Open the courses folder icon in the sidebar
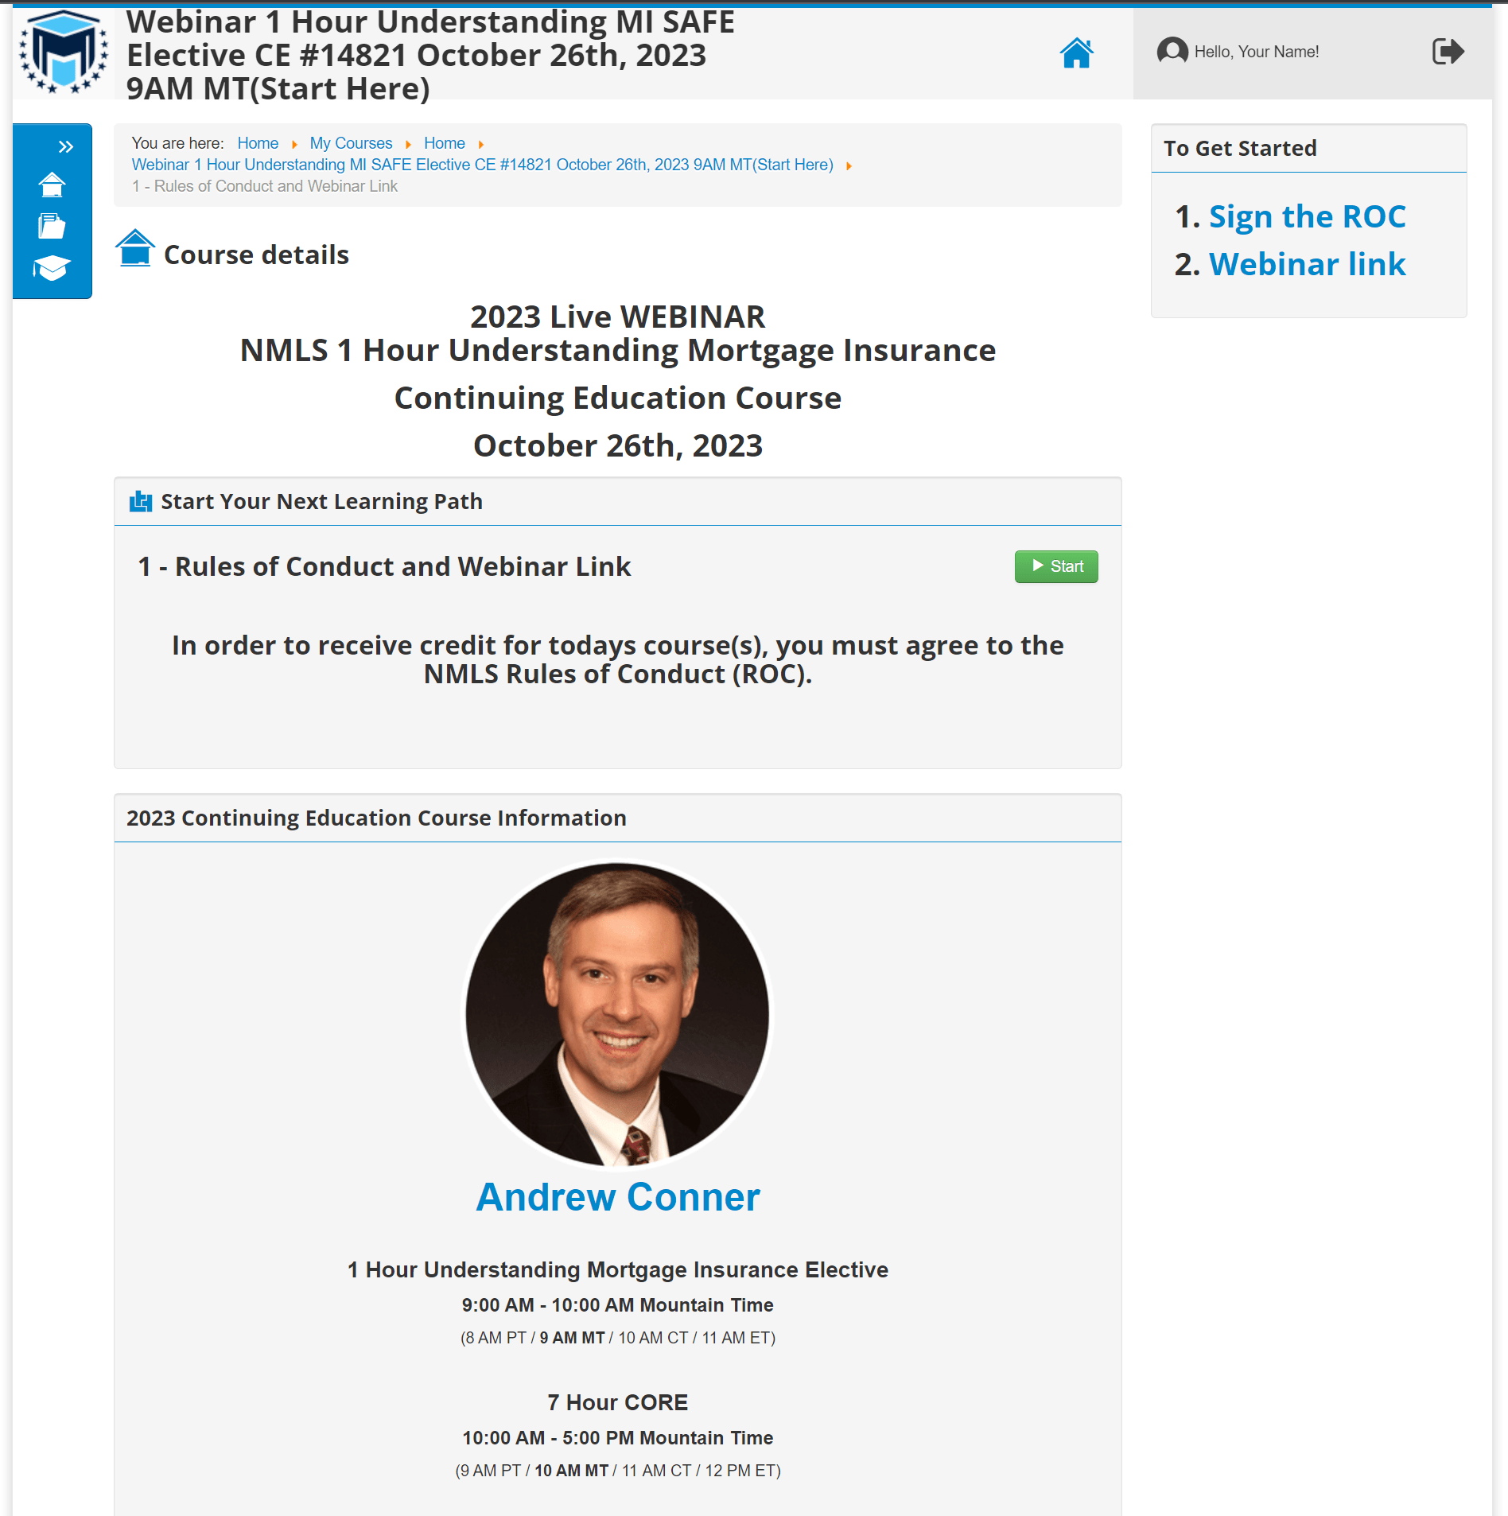The height and width of the screenshot is (1516, 1508). click(51, 225)
